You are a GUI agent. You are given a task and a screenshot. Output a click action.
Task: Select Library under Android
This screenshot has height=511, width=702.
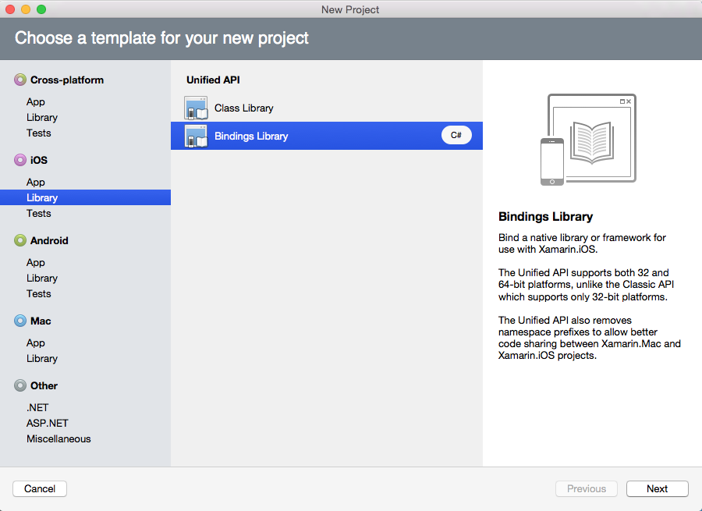pos(42,278)
